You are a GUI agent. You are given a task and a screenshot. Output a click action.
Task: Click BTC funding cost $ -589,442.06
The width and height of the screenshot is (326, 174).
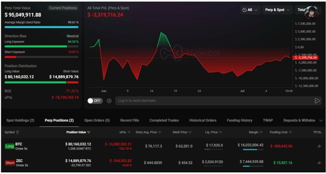(x=281, y=146)
